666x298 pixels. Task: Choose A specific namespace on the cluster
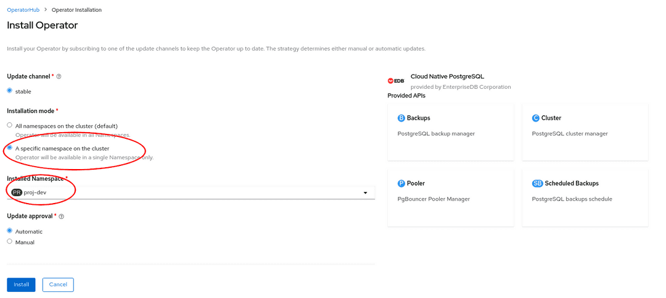tap(9, 148)
